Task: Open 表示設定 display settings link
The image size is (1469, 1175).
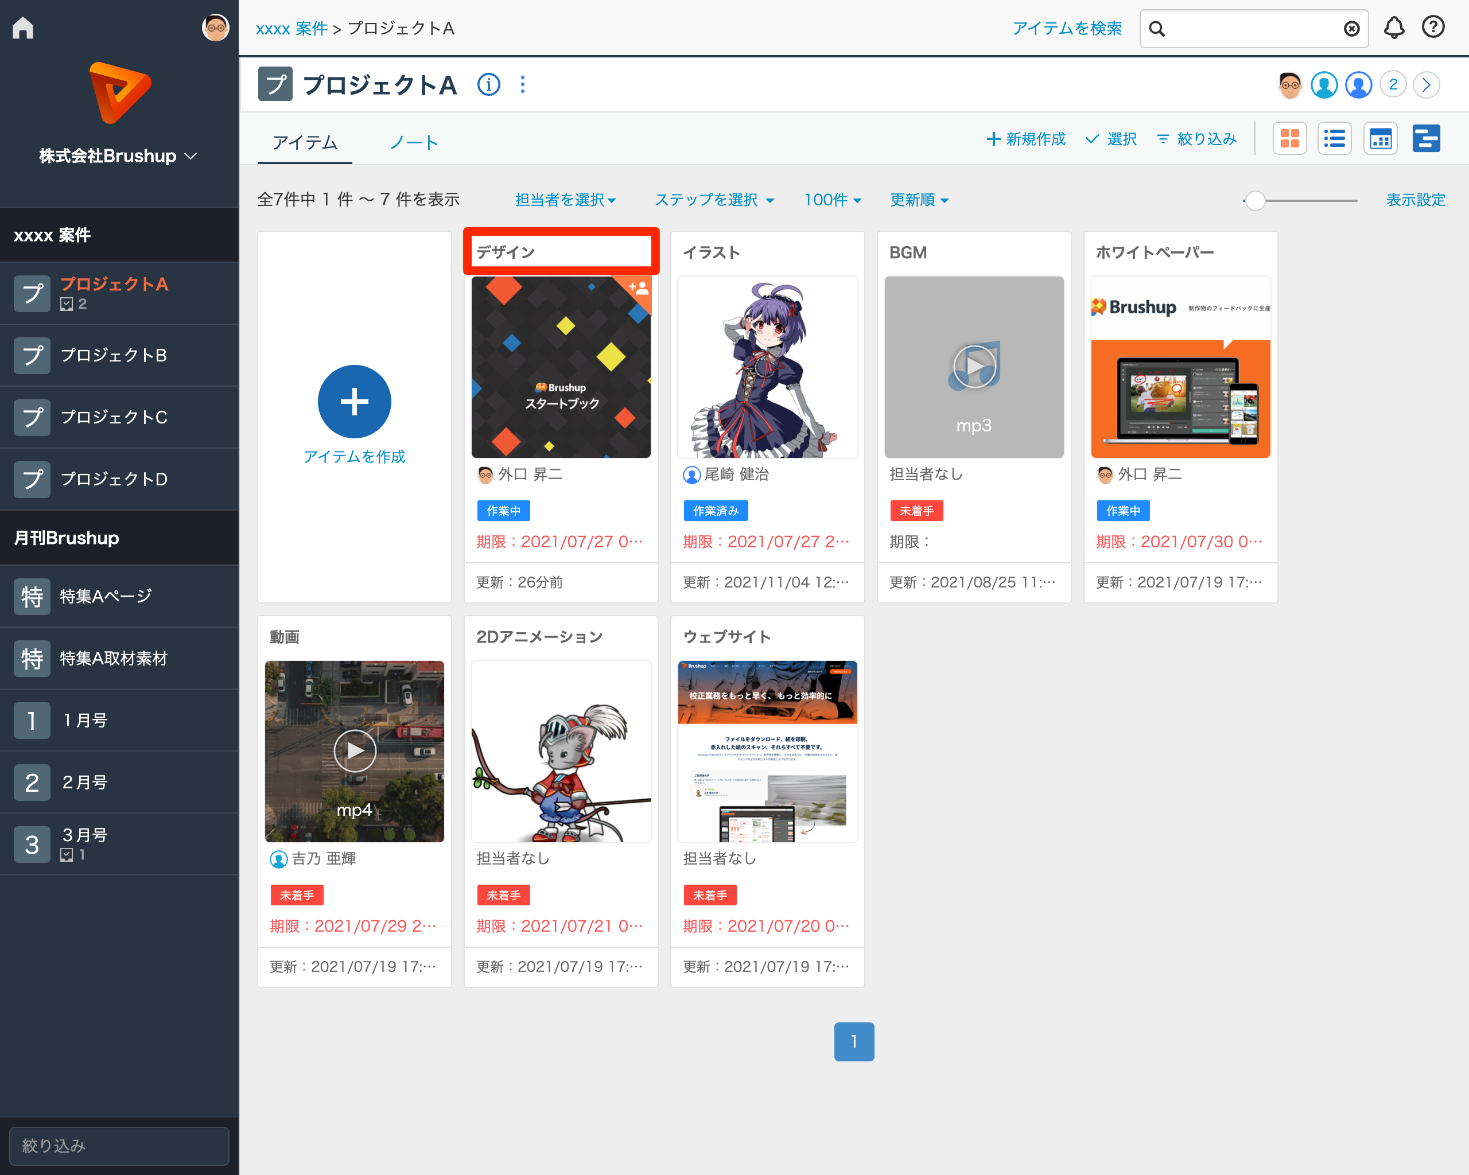Action: (1415, 200)
